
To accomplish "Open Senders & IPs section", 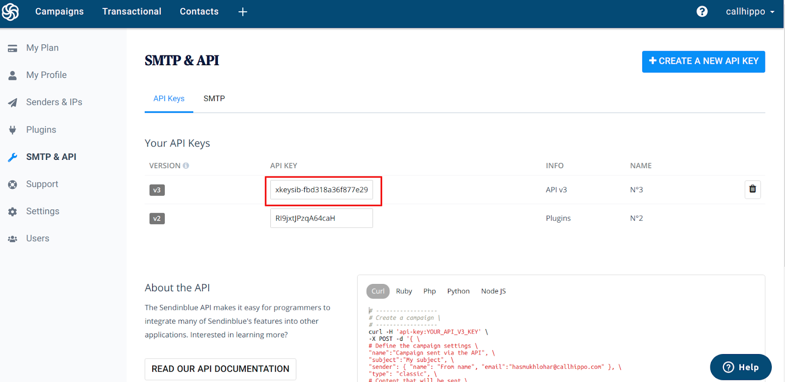I will click(x=54, y=102).
